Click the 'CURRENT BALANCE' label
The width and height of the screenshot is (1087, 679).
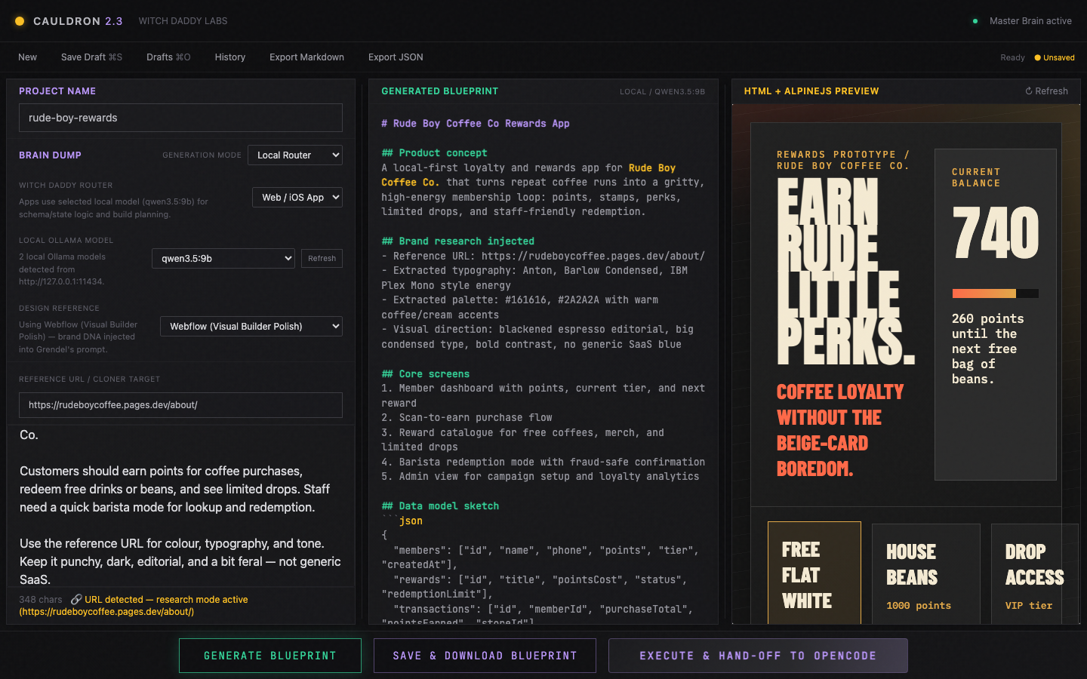click(x=976, y=178)
